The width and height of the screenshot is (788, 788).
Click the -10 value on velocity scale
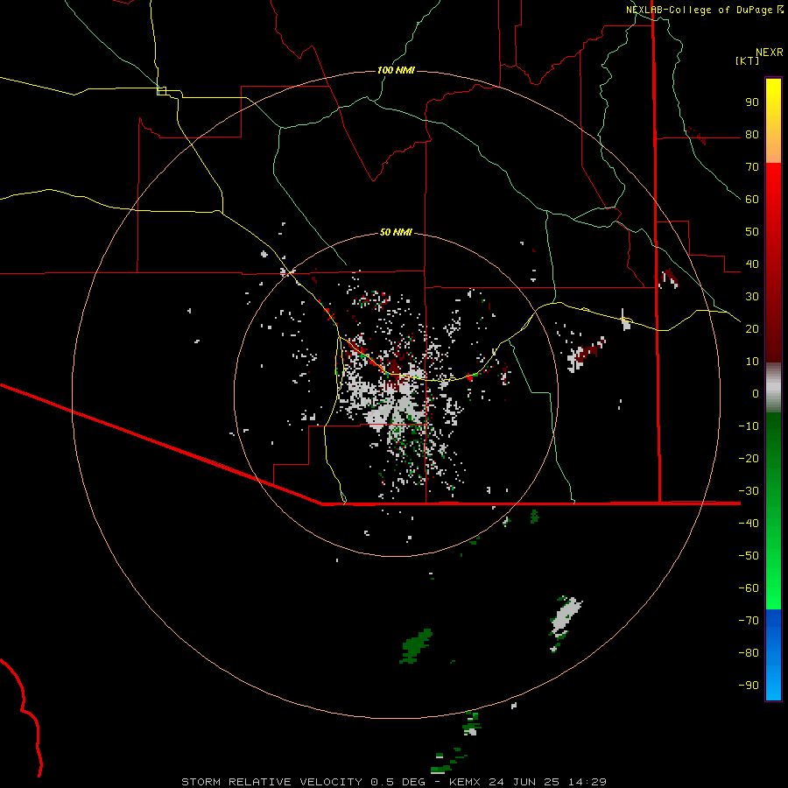click(749, 426)
